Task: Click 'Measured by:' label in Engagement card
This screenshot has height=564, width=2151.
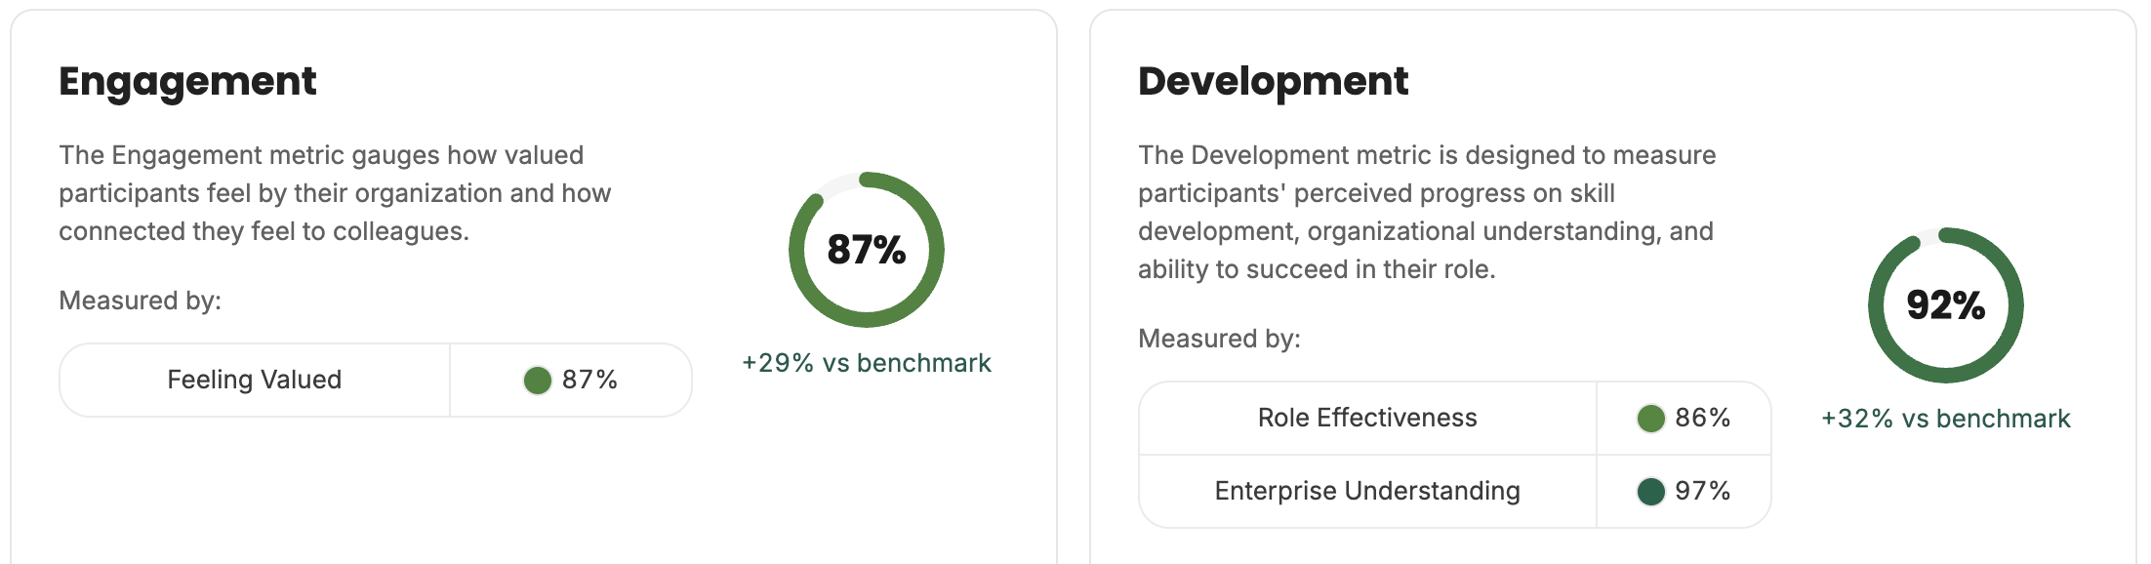Action: click(x=141, y=301)
